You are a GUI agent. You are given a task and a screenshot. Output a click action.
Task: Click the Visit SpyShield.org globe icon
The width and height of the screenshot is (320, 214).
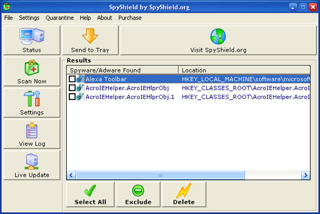218,36
